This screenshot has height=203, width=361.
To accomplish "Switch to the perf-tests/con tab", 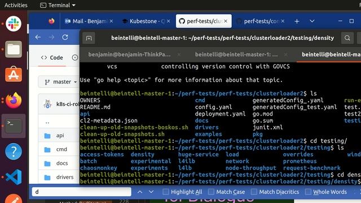I will 261,21.
